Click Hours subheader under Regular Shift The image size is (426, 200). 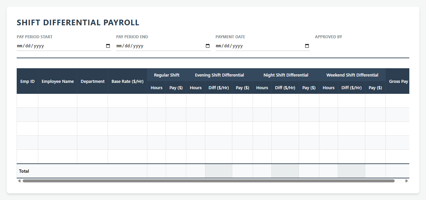tap(156, 88)
